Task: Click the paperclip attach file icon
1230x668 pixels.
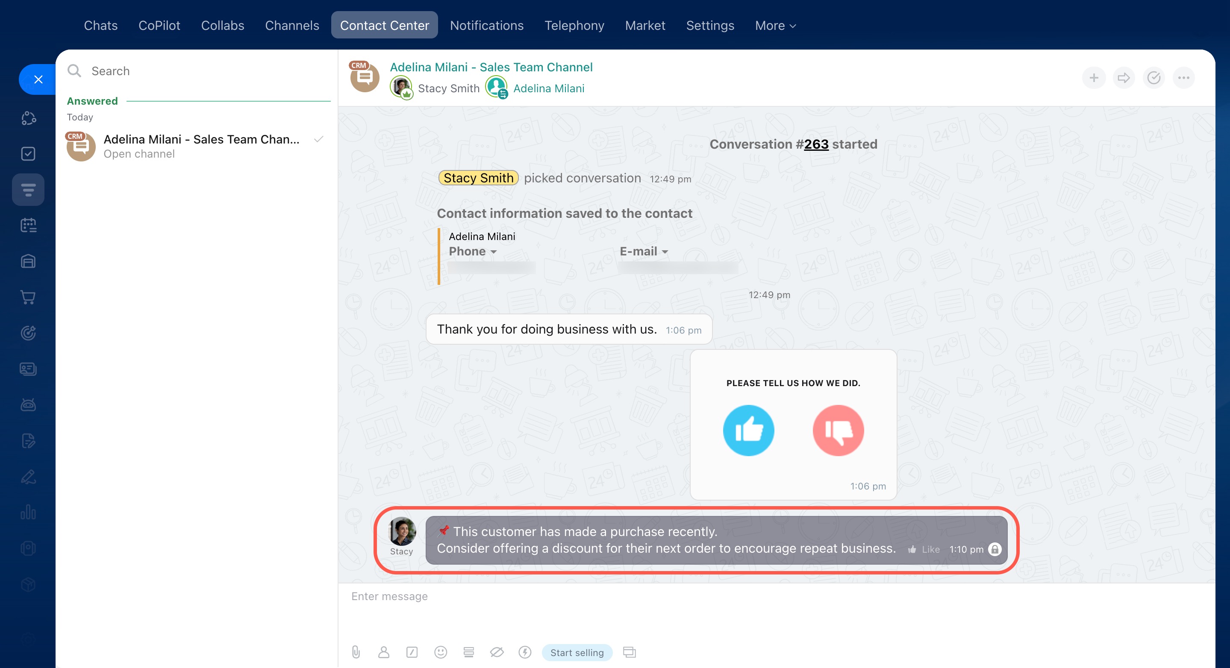Action: tap(356, 652)
